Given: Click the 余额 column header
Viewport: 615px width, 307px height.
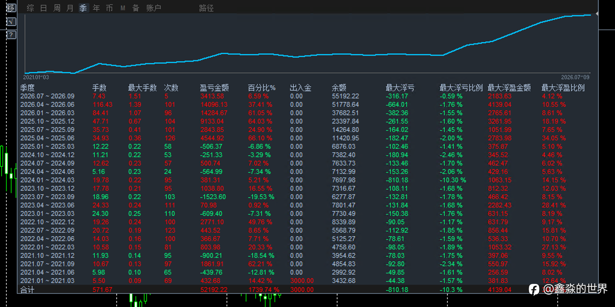Looking at the screenshot, I should (x=339, y=88).
